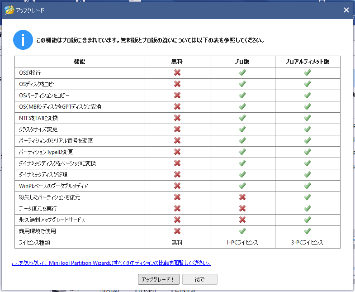This screenshot has width=355, height=292.
Task: Click the ダイナミックディスク管理 feature row label
Action: click(43, 174)
